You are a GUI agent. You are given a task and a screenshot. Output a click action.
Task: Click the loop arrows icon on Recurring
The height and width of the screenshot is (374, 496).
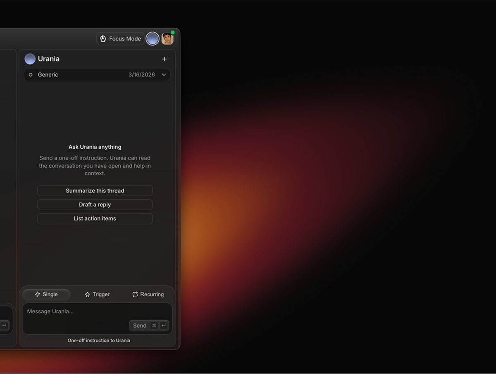(135, 295)
